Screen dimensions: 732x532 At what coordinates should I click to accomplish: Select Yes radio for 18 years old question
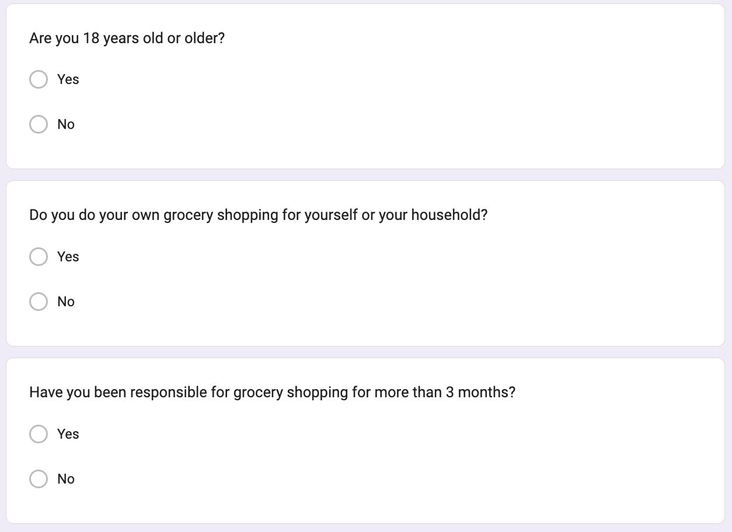tap(39, 79)
